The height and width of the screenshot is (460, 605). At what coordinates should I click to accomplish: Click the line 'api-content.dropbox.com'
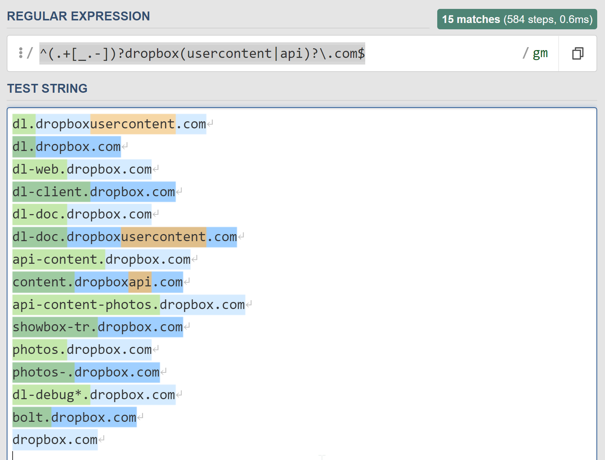click(101, 259)
